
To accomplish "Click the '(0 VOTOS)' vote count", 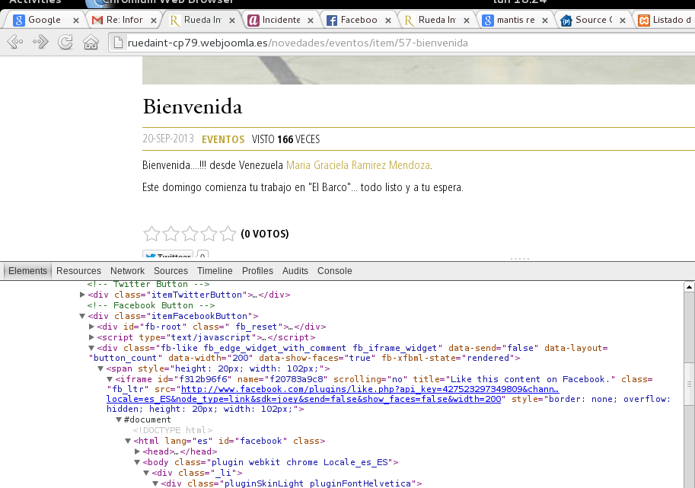I will tap(265, 234).
